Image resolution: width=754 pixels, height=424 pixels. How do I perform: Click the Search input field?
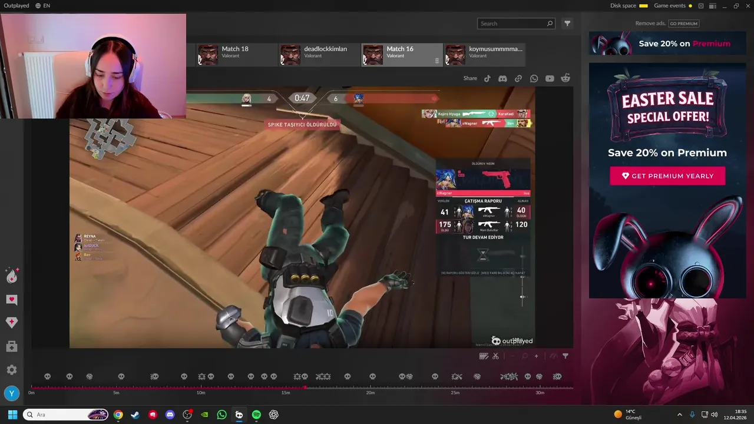coord(516,24)
